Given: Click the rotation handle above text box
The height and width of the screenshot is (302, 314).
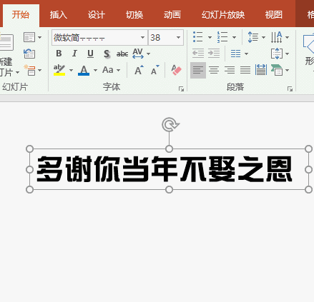Looking at the screenshot, I should click(x=170, y=124).
